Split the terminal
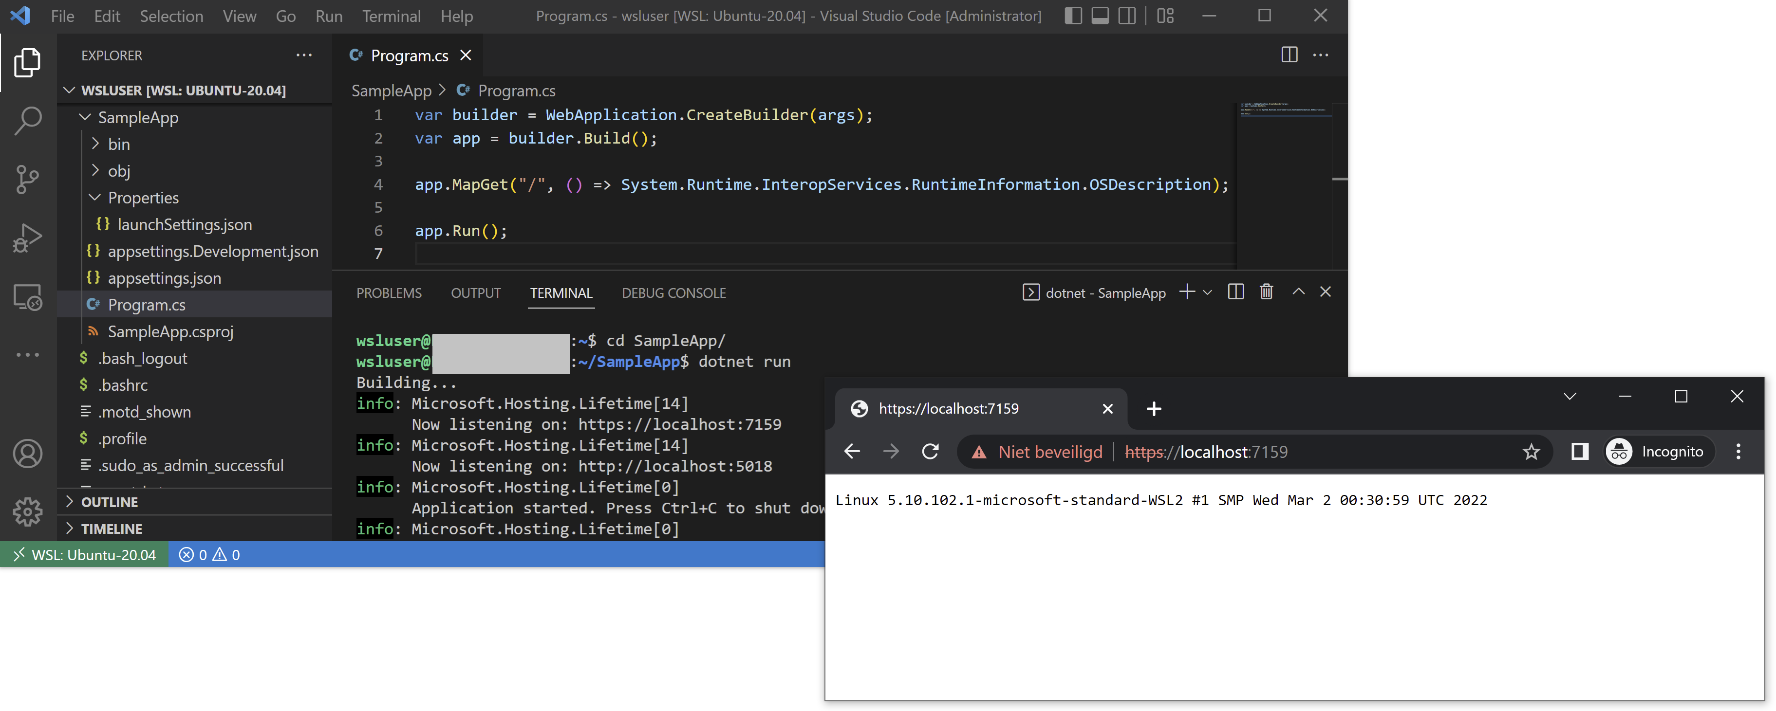 click(1235, 292)
